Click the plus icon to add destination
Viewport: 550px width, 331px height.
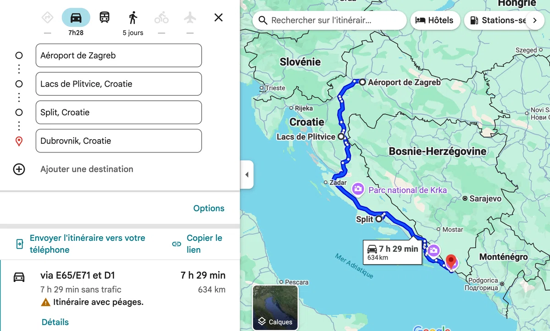pyautogui.click(x=19, y=169)
